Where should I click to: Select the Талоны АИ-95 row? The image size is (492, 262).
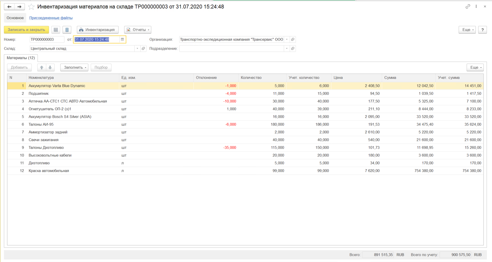click(245, 124)
